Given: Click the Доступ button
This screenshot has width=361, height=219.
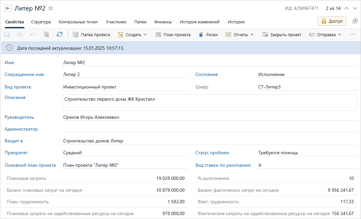Looking at the screenshot, I should 332,21.
